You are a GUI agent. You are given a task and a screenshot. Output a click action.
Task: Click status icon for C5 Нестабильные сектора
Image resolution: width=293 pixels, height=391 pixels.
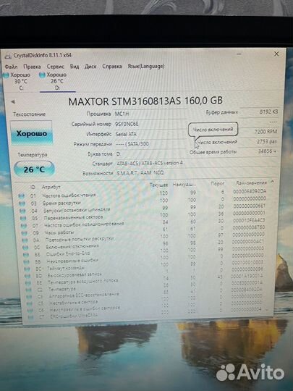click(30, 303)
